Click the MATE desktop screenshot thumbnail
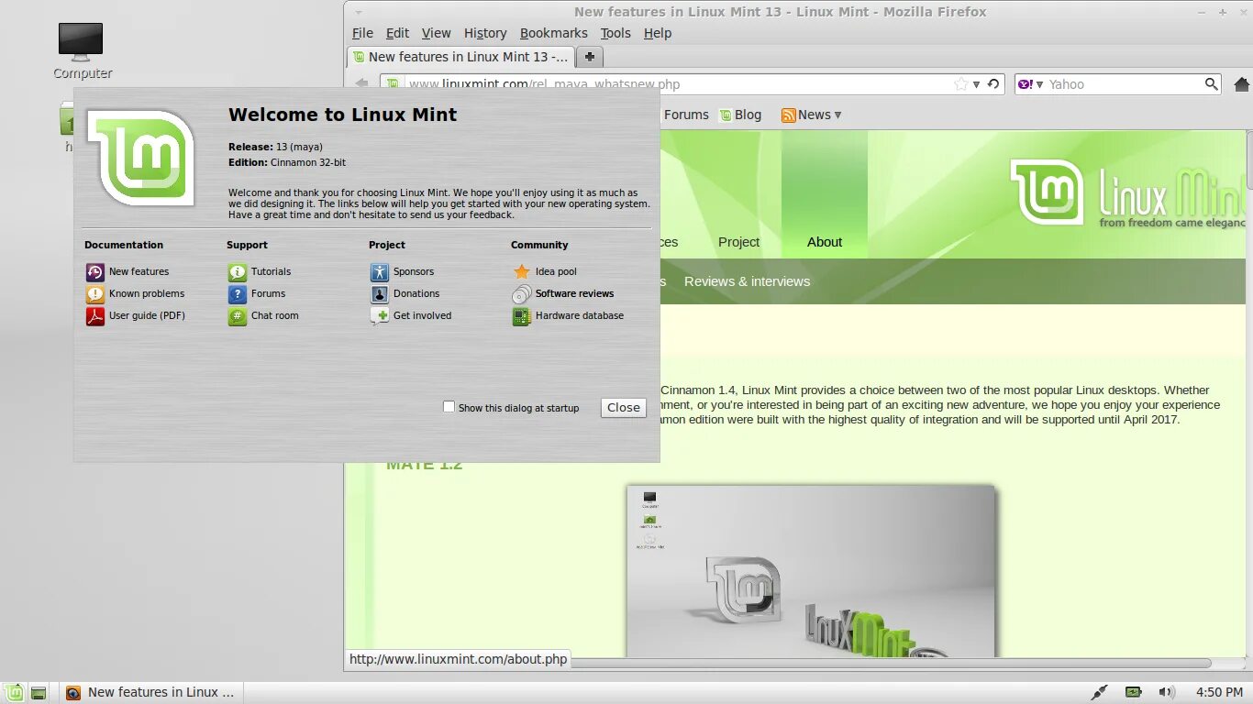This screenshot has width=1253, height=704. (x=811, y=571)
